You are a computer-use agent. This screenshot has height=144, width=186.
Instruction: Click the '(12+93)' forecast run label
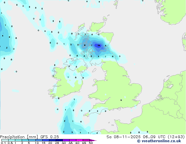coord(176,137)
